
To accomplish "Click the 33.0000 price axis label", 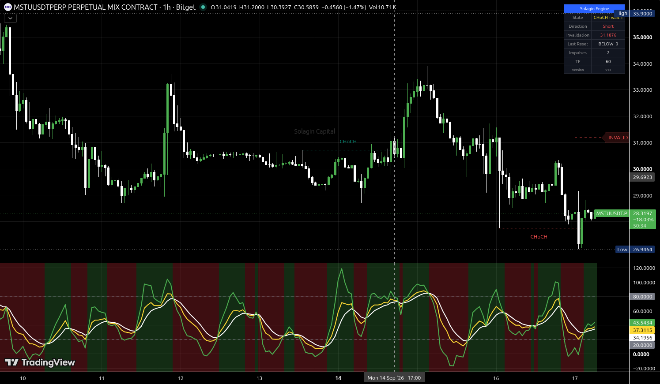I will [x=642, y=90].
